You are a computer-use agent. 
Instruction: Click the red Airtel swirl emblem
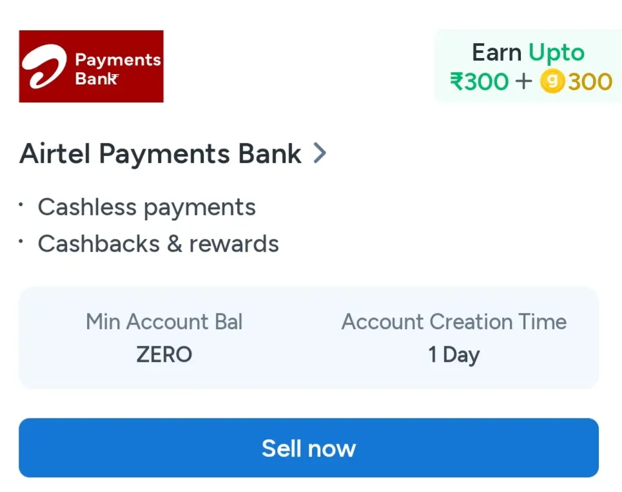coord(44,66)
